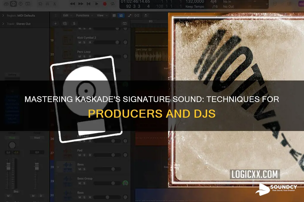Open the Library button in control bar
Image resolution: width=304 pixels, height=202 pixels.
6,4
